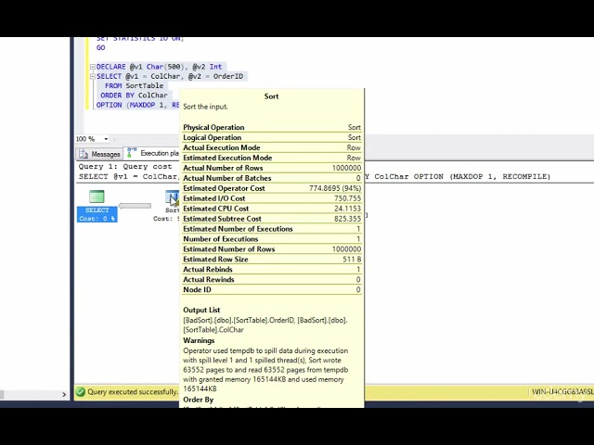594x445 pixels.
Task: Click the tempdb spill warning text
Action: 265,370
